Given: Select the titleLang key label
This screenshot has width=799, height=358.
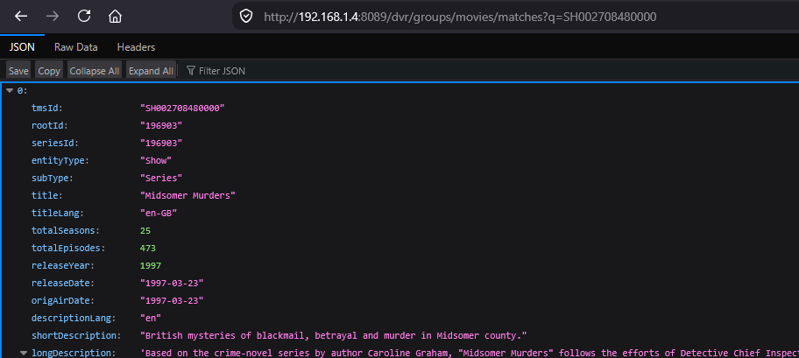Looking at the screenshot, I should point(55,213).
